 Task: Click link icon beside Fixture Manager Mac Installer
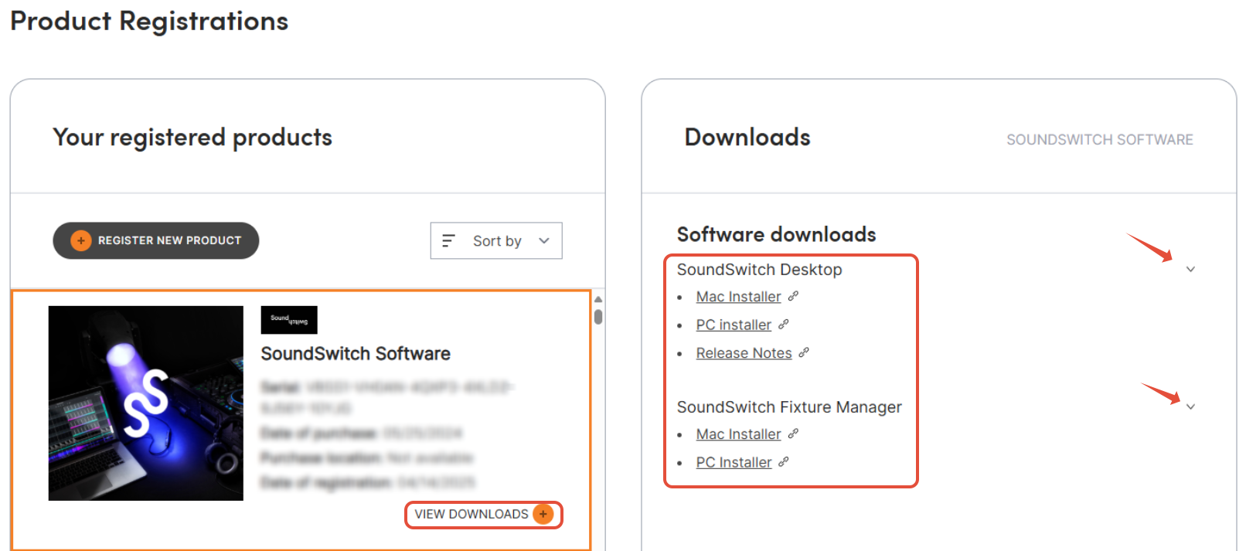[793, 434]
